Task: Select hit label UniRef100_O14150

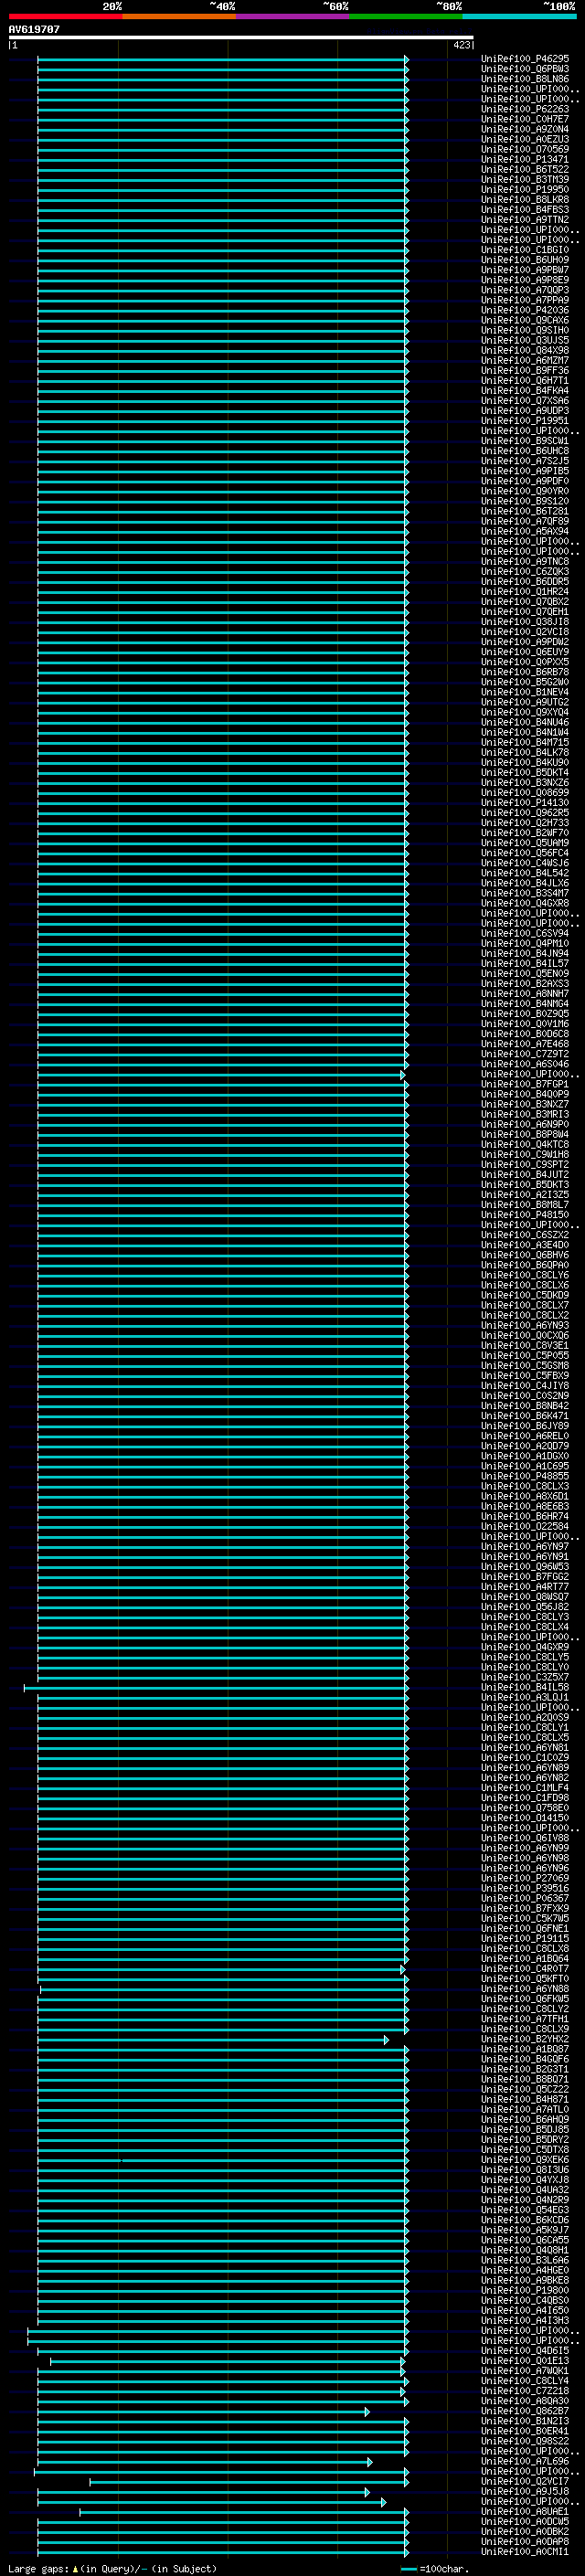Action: [x=525, y=1818]
